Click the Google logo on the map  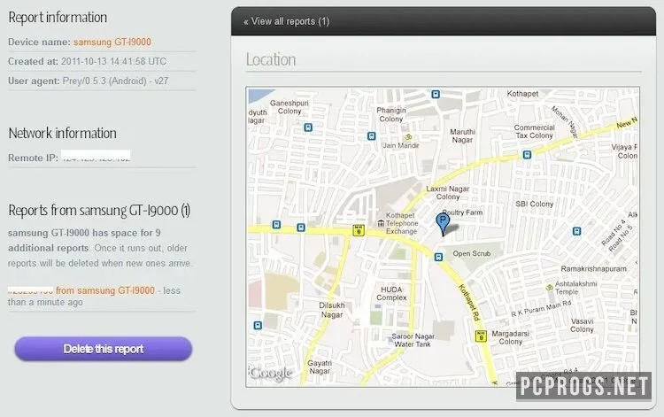[x=271, y=374]
